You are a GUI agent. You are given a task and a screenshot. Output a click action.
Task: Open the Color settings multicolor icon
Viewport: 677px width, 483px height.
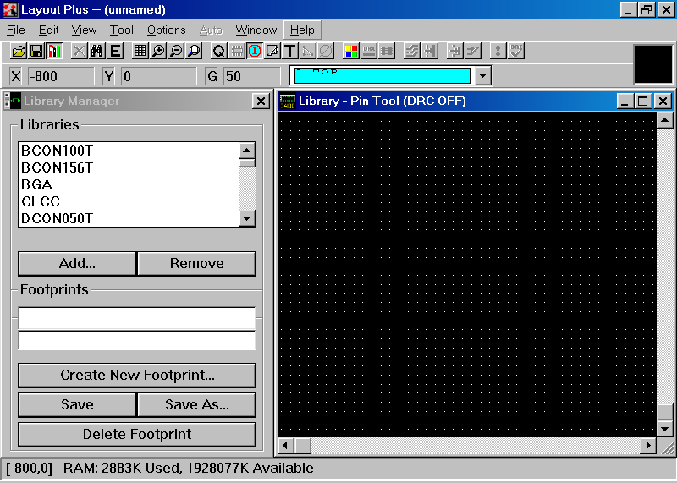pos(351,51)
